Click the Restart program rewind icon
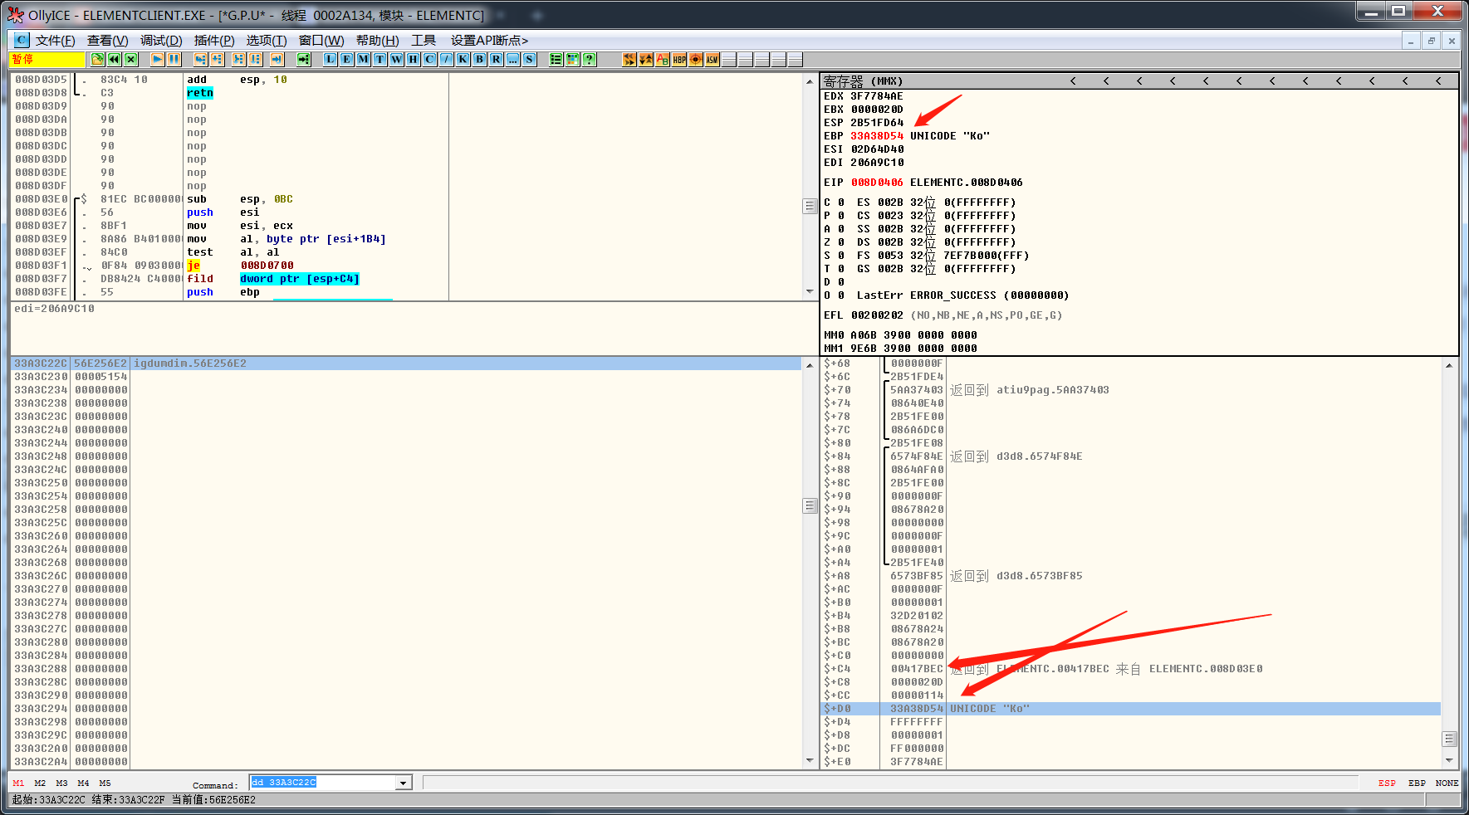The width and height of the screenshot is (1469, 815). click(x=115, y=59)
